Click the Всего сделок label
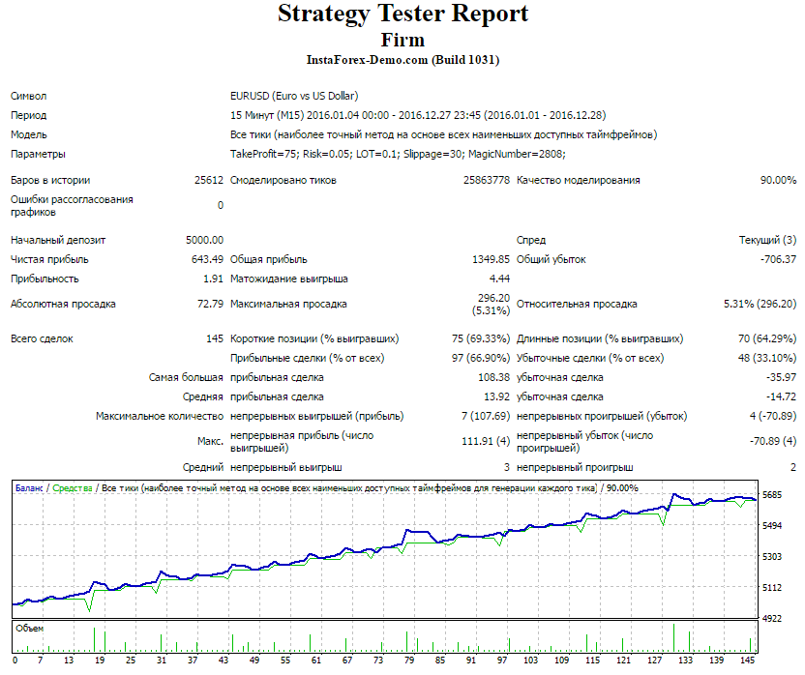 click(43, 339)
